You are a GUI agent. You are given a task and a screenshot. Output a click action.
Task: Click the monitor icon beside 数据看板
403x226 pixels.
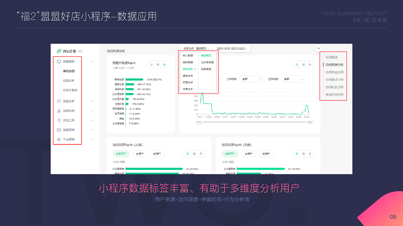click(x=59, y=62)
